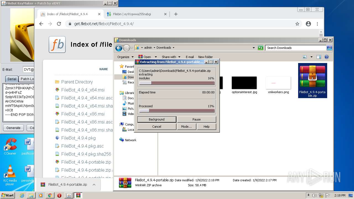Screen dimensions: 354x199
Task: Open the address bar history dropdown
Action: pyautogui.click(x=254, y=48)
